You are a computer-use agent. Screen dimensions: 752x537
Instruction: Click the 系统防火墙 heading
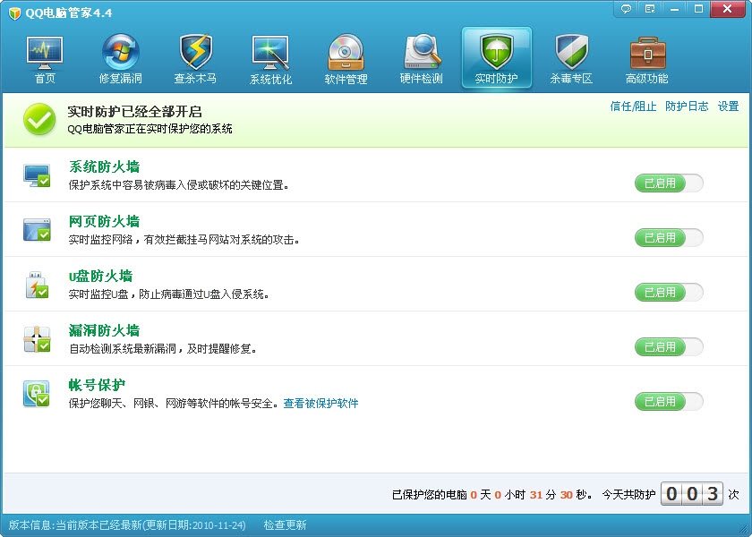(104, 166)
